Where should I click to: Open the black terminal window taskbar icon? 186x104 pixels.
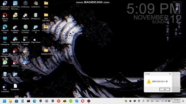coord(28,101)
